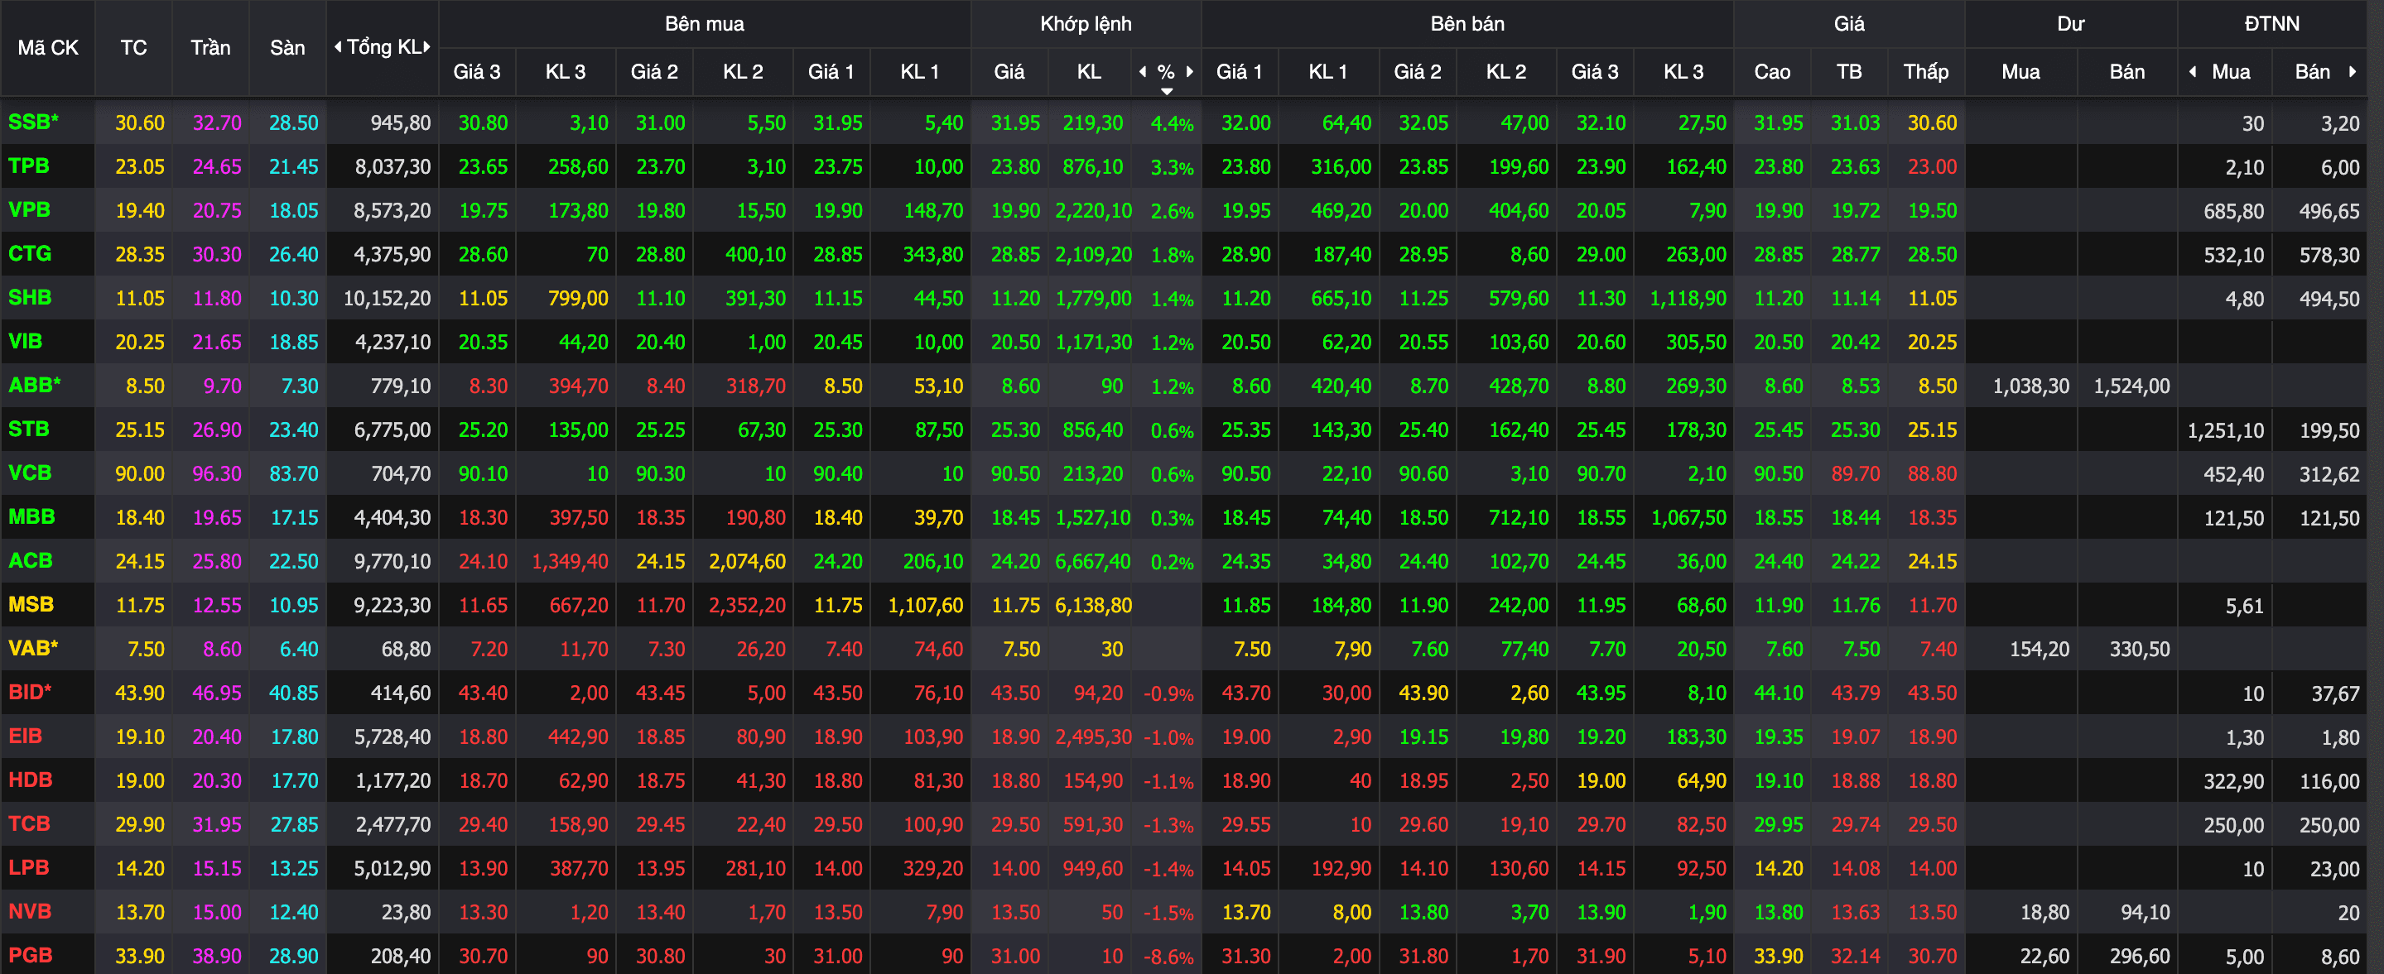Open the TCB stock symbol
Image resolution: width=2384 pixels, height=974 pixels.
(30, 823)
